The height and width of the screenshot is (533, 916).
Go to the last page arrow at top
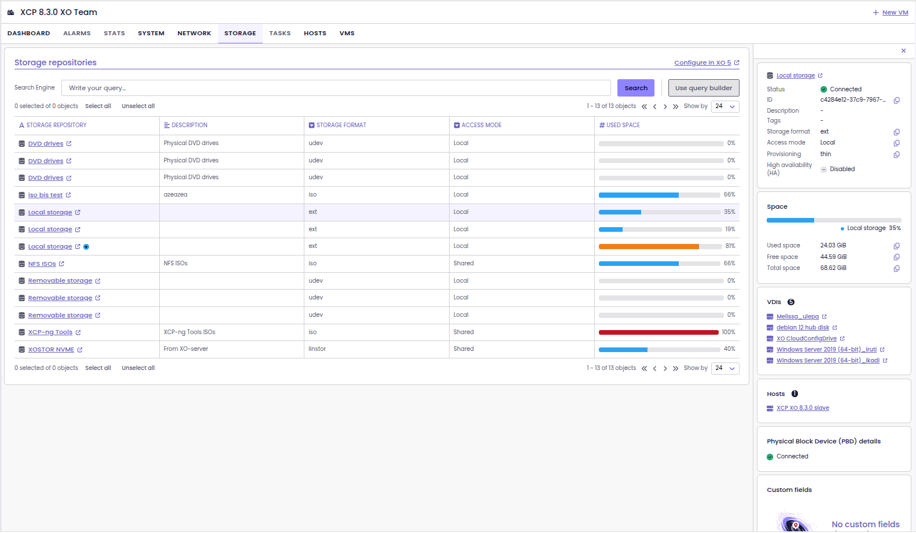click(675, 107)
